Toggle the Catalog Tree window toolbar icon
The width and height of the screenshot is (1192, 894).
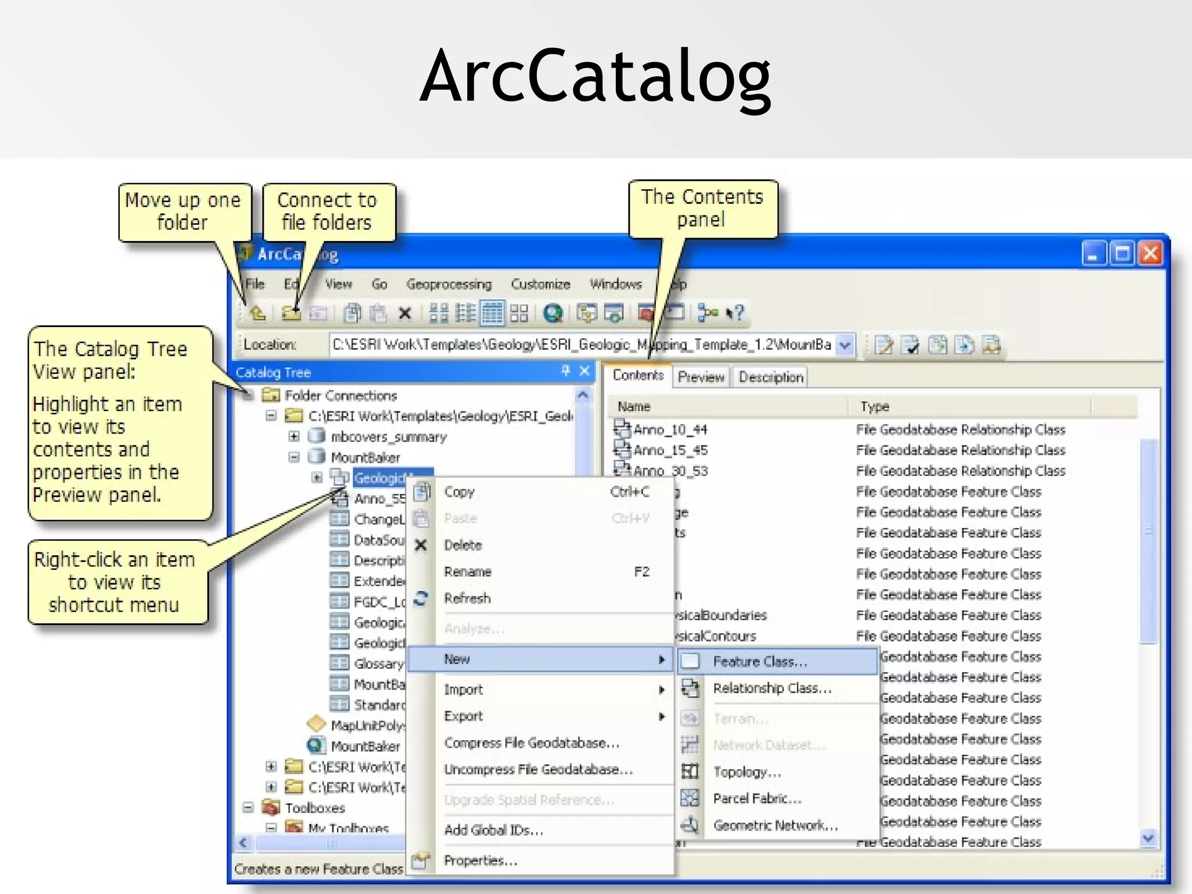(x=587, y=313)
